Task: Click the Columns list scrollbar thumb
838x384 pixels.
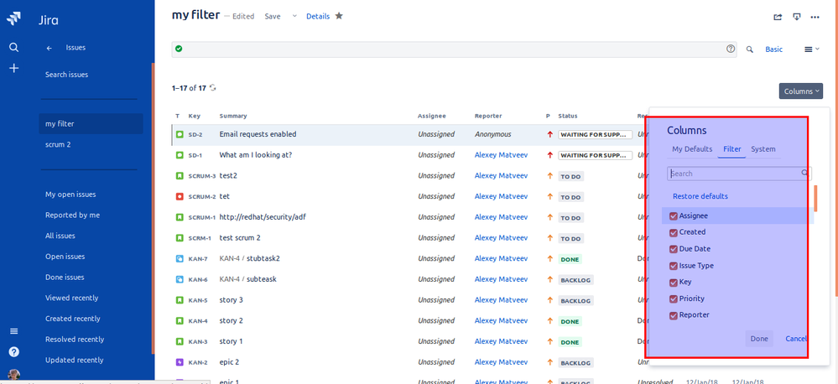Action: click(815, 198)
